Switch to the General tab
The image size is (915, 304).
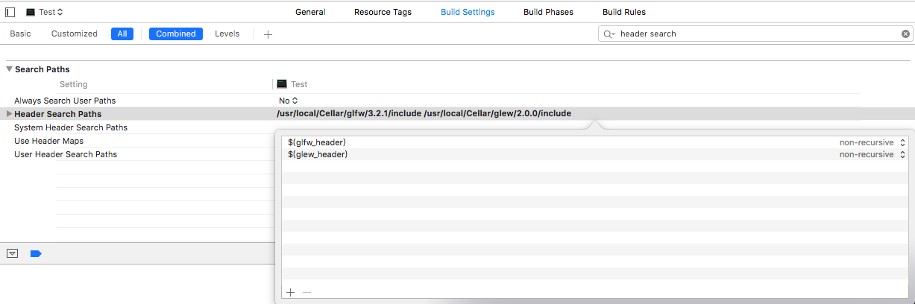coord(310,12)
